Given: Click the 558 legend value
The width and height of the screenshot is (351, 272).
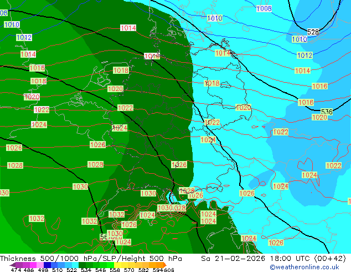Looking at the screenshot, I should click(x=115, y=270).
